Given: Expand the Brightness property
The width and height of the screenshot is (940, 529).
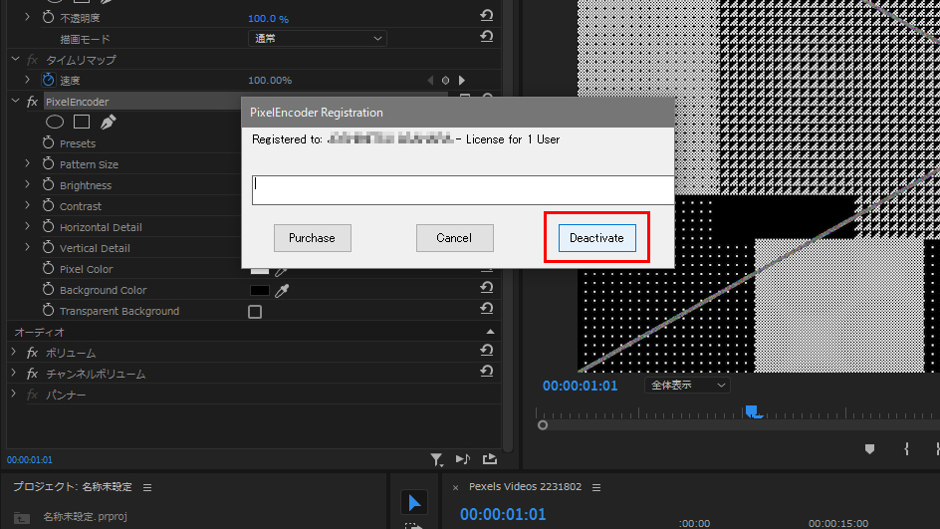Looking at the screenshot, I should tap(27, 184).
